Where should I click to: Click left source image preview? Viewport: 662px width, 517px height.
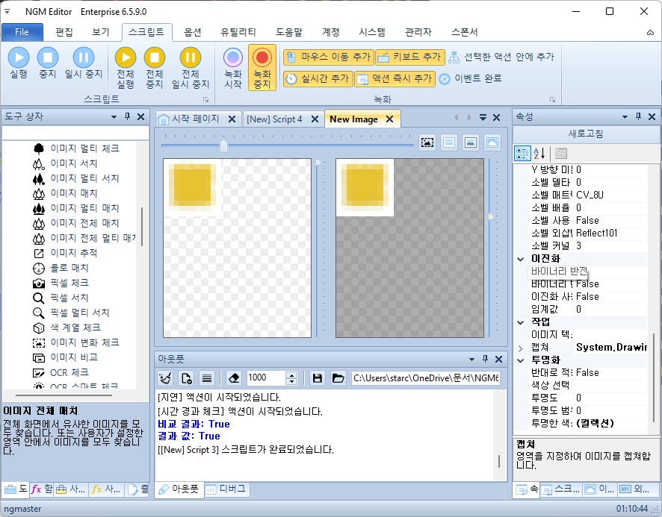(238, 248)
